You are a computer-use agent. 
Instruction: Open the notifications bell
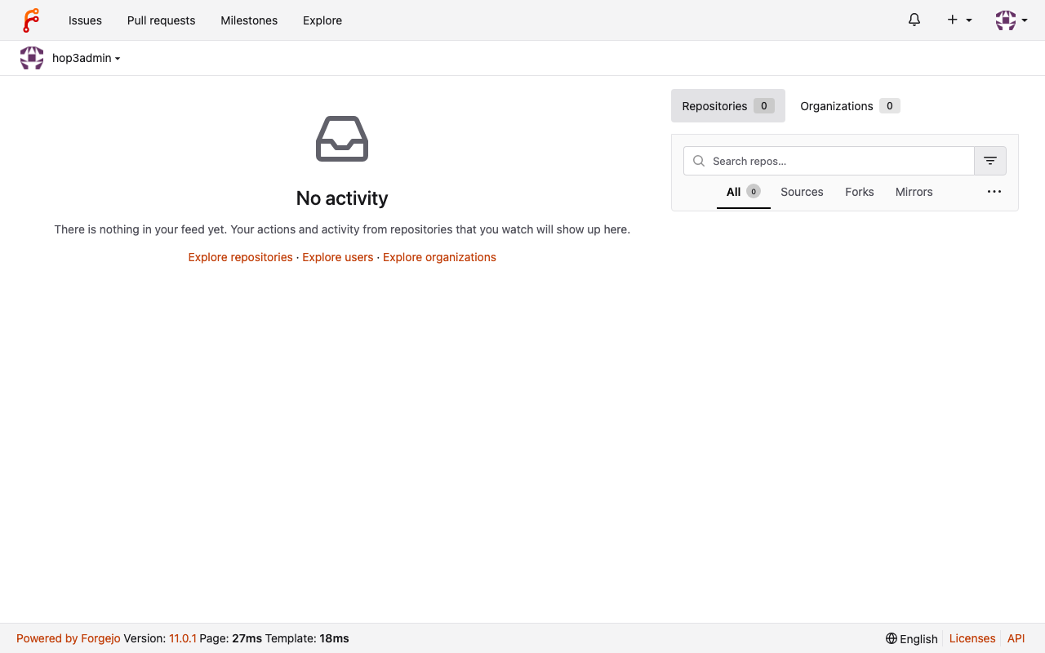[x=914, y=20]
